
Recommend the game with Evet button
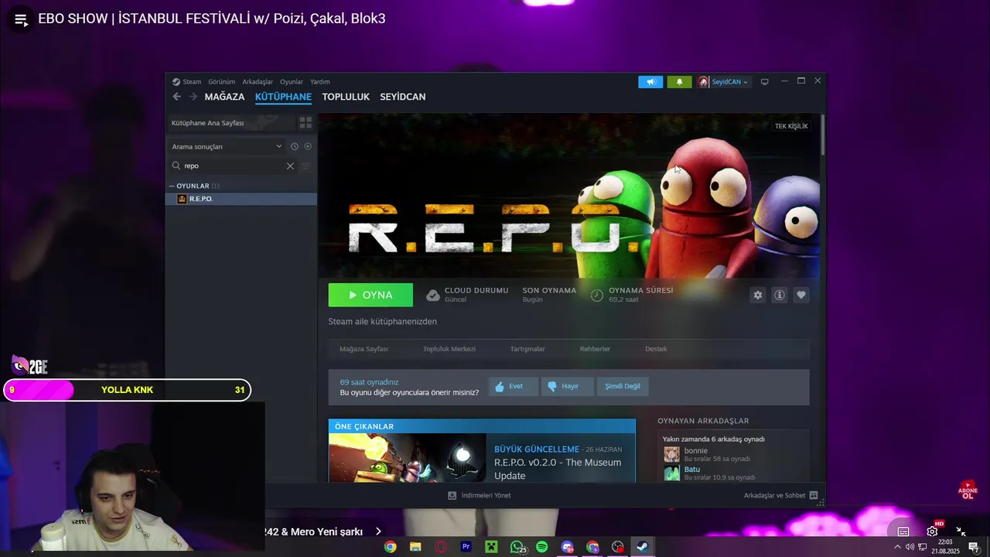coord(513,386)
